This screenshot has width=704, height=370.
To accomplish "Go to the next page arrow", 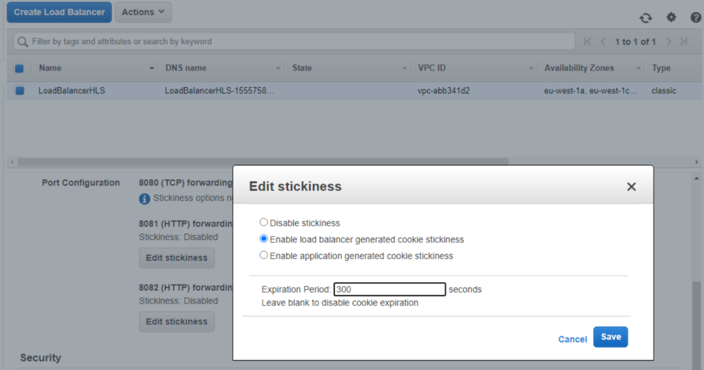I will point(669,41).
